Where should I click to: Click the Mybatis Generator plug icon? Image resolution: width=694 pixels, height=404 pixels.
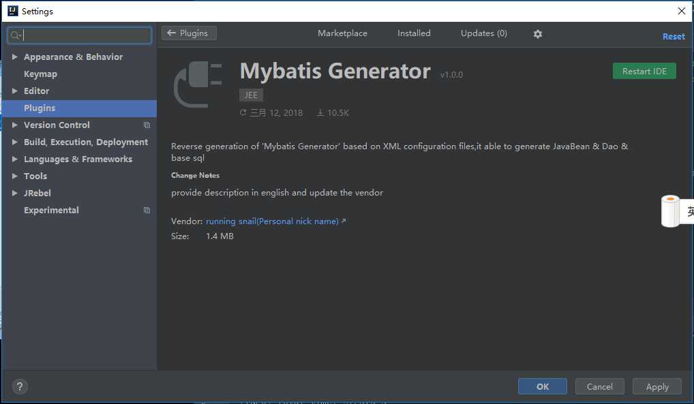click(198, 84)
